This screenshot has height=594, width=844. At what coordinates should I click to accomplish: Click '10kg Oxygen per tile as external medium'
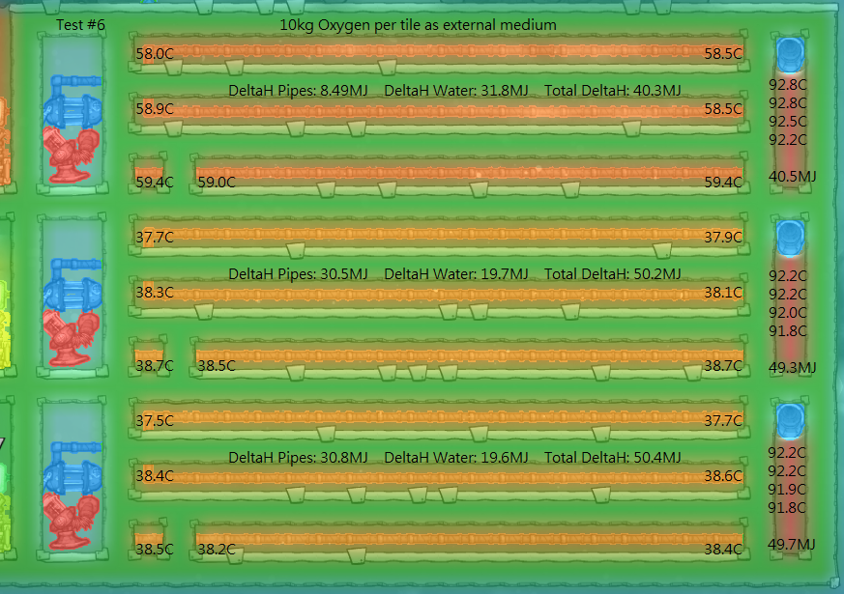418,25
